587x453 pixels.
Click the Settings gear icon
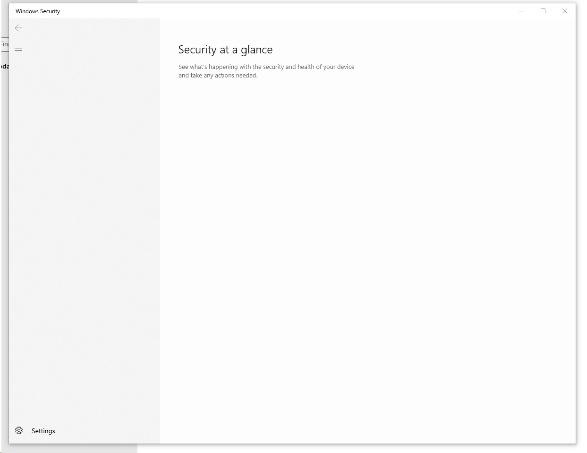(19, 430)
